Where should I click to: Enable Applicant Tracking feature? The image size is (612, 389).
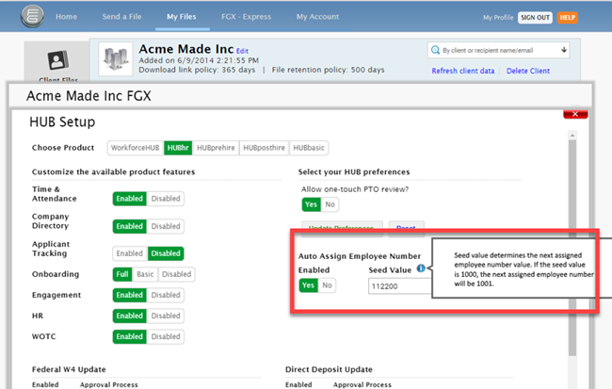click(130, 252)
